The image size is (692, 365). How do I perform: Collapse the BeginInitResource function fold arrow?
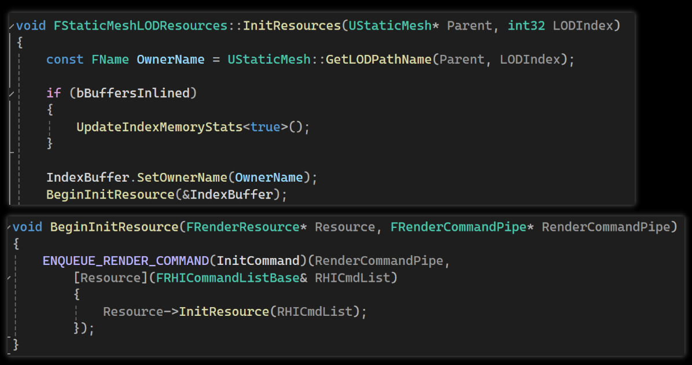point(9,228)
